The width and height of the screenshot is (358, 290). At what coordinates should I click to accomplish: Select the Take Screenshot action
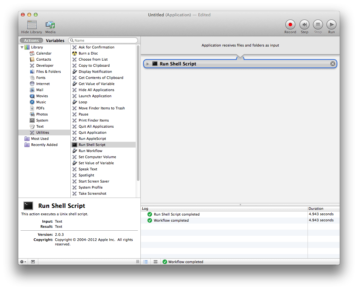point(92,193)
